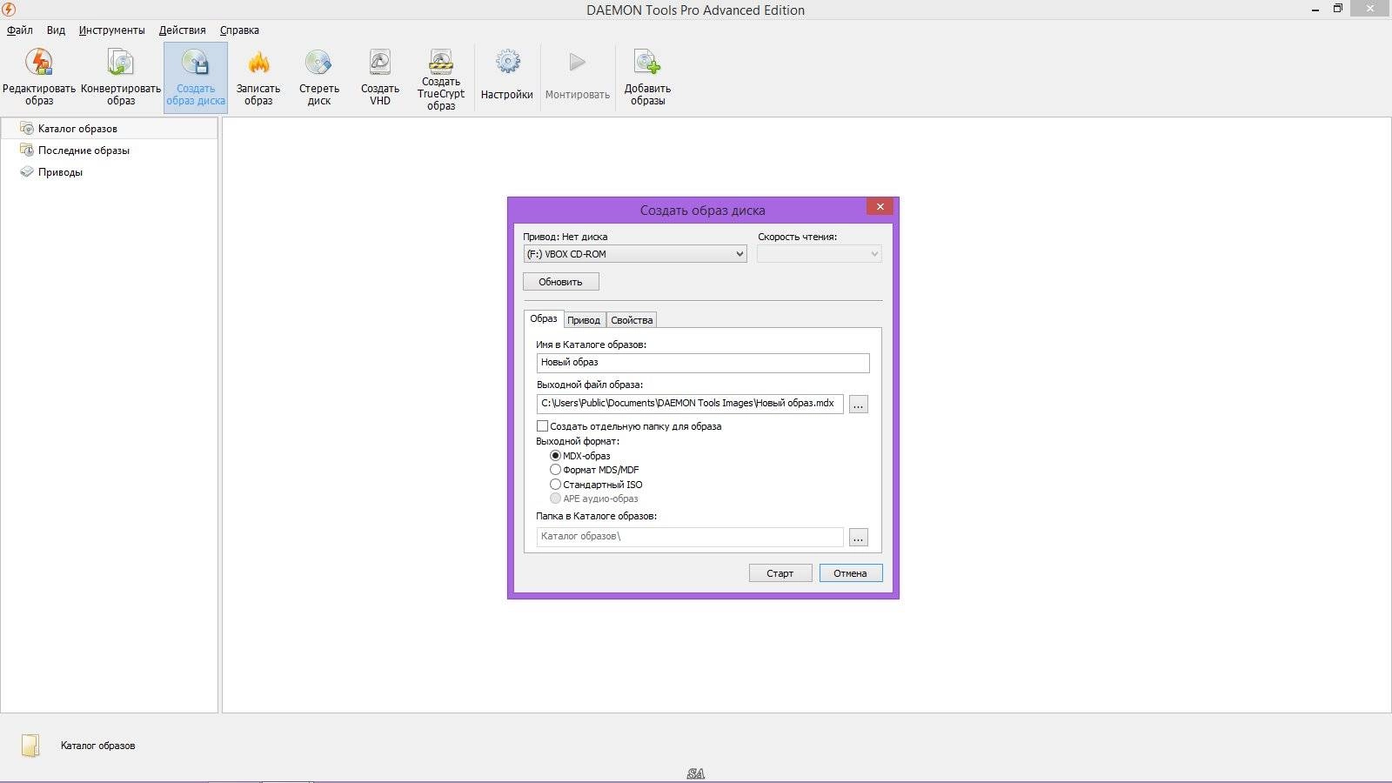
Task: Open the Создать VHD tool
Action: 380,77
